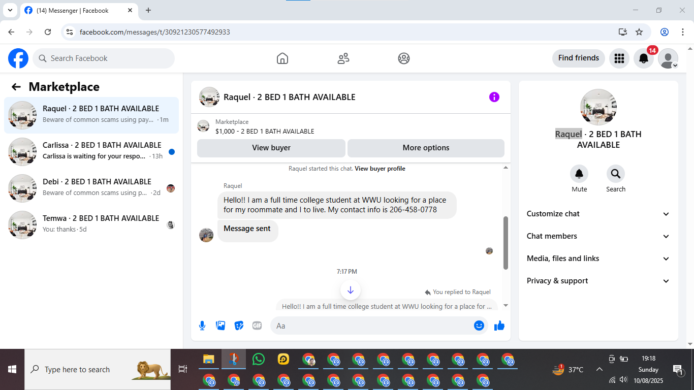Open the Chrome tab search dropdown
Viewport: 694px width, 390px height.
[10, 10]
